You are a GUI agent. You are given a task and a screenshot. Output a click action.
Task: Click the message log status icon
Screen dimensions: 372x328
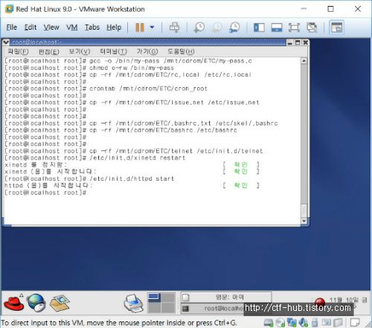355,323
